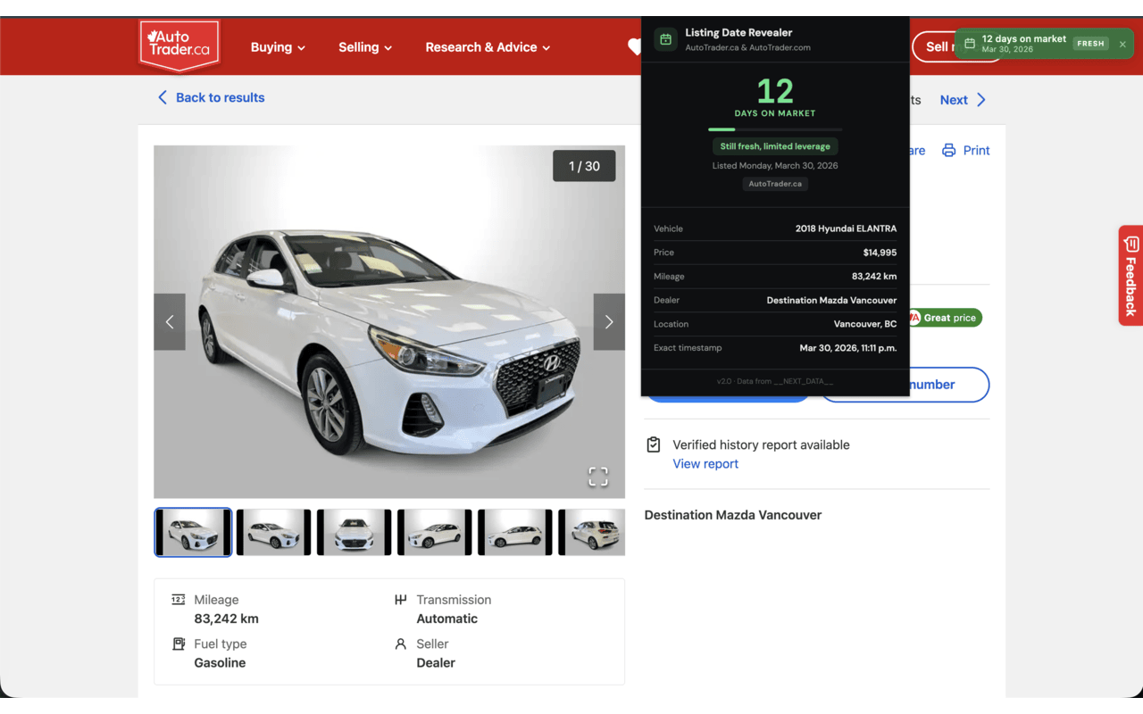Close the 12 days on market toast
Viewport: 1143px width, 714px height.
click(1122, 44)
